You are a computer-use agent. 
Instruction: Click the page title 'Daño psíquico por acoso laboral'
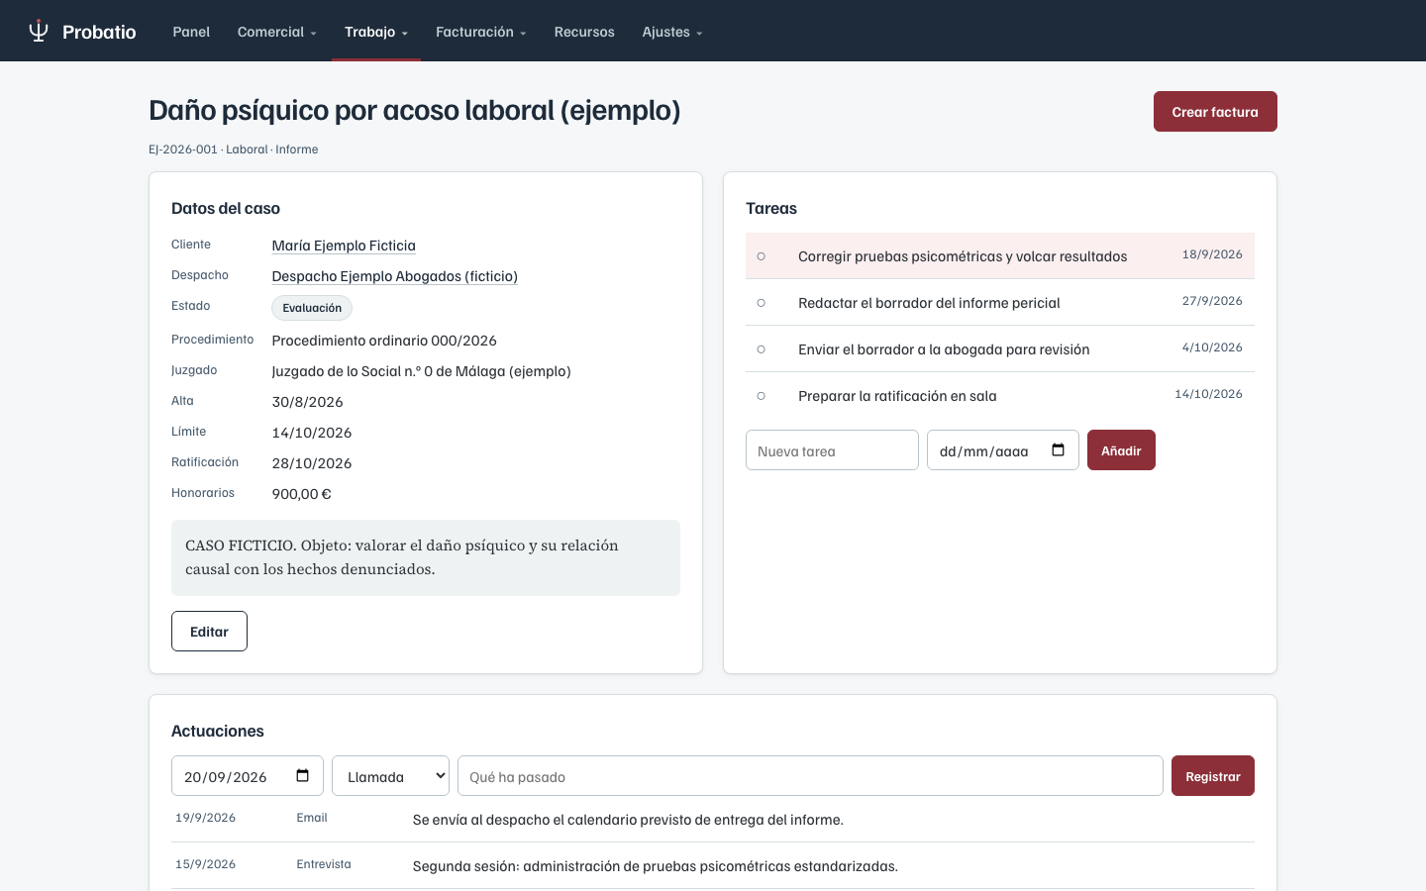click(415, 110)
